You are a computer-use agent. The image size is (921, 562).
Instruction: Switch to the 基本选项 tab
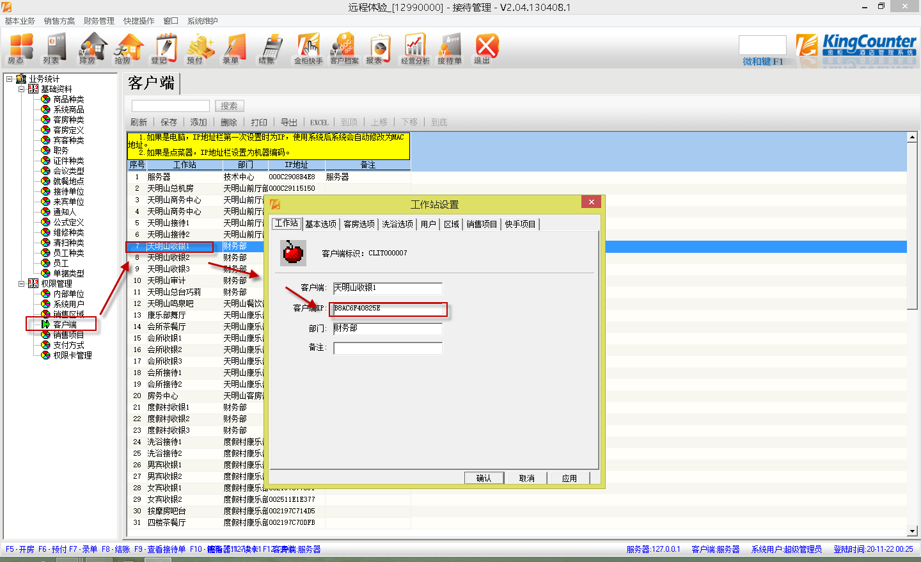(320, 224)
